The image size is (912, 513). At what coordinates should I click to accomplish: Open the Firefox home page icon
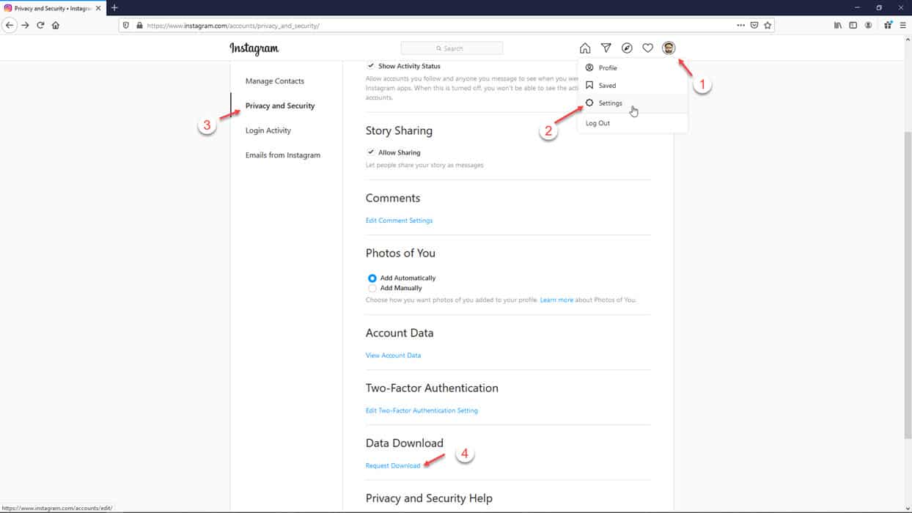[x=56, y=25]
